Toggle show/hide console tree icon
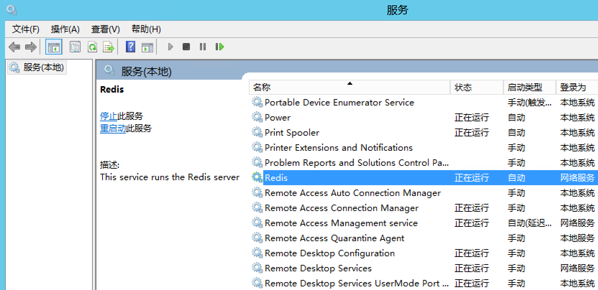598x290 pixels. [54, 47]
